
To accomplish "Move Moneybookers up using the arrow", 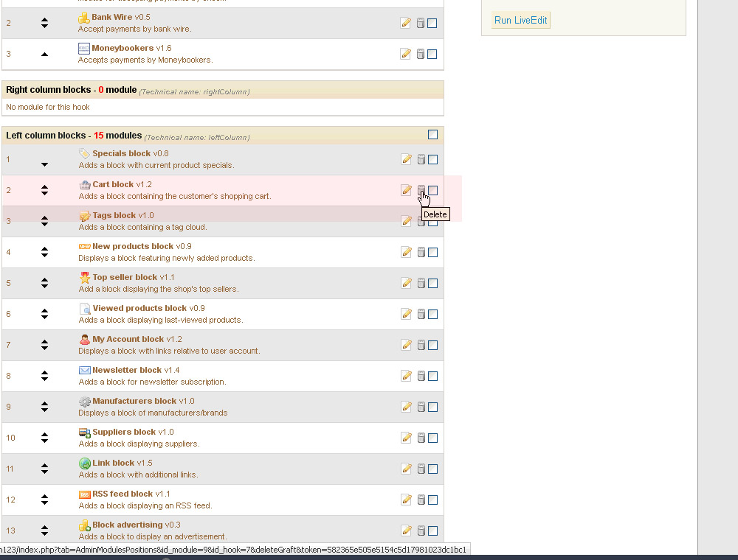I will coord(44,54).
